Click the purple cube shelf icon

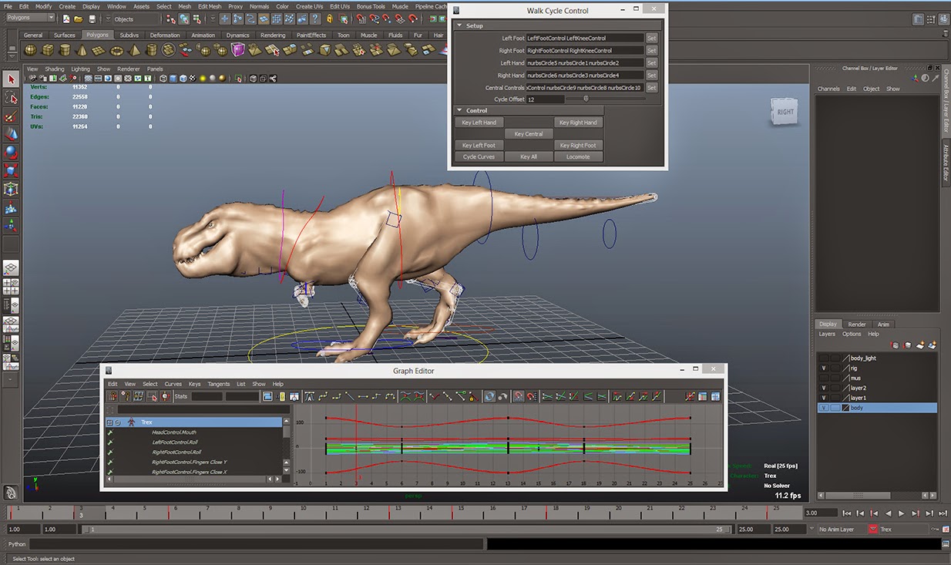tap(238, 50)
